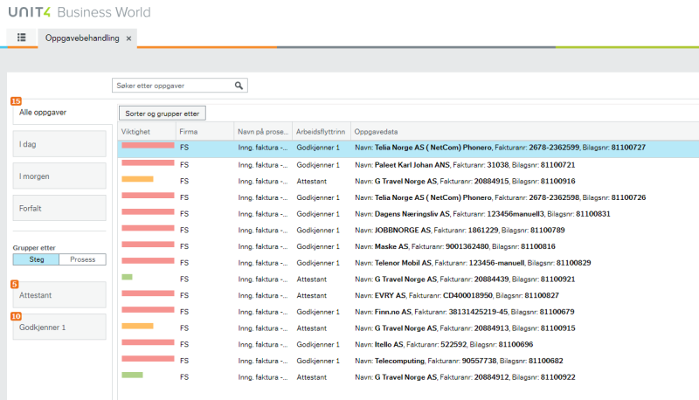Open the Paleet Karl Johan ANS task
Screen dimensions: 699x400
408,165
